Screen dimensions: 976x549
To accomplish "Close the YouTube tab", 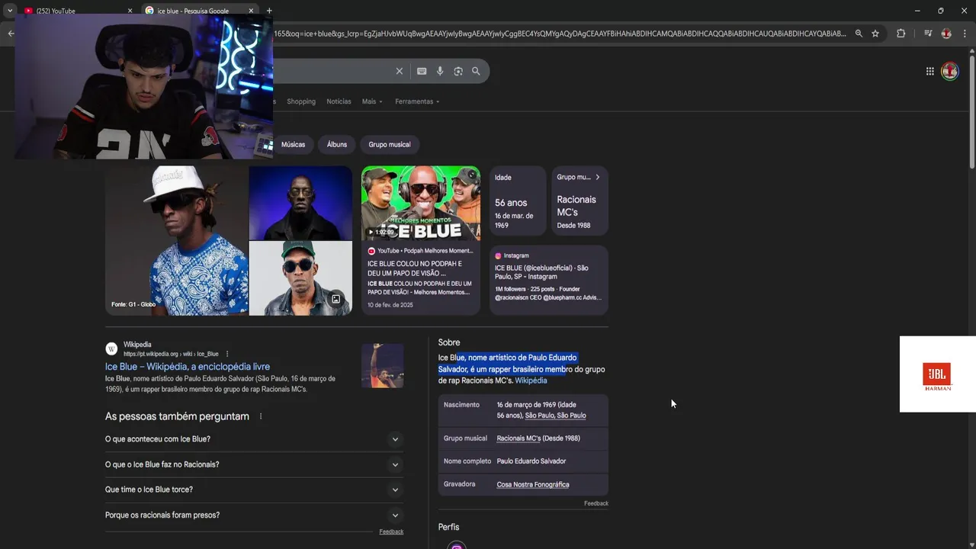I will 130,11.
